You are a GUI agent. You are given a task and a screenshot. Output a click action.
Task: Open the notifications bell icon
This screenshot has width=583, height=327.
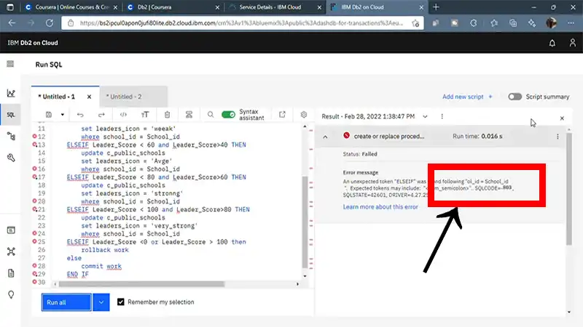[552, 43]
